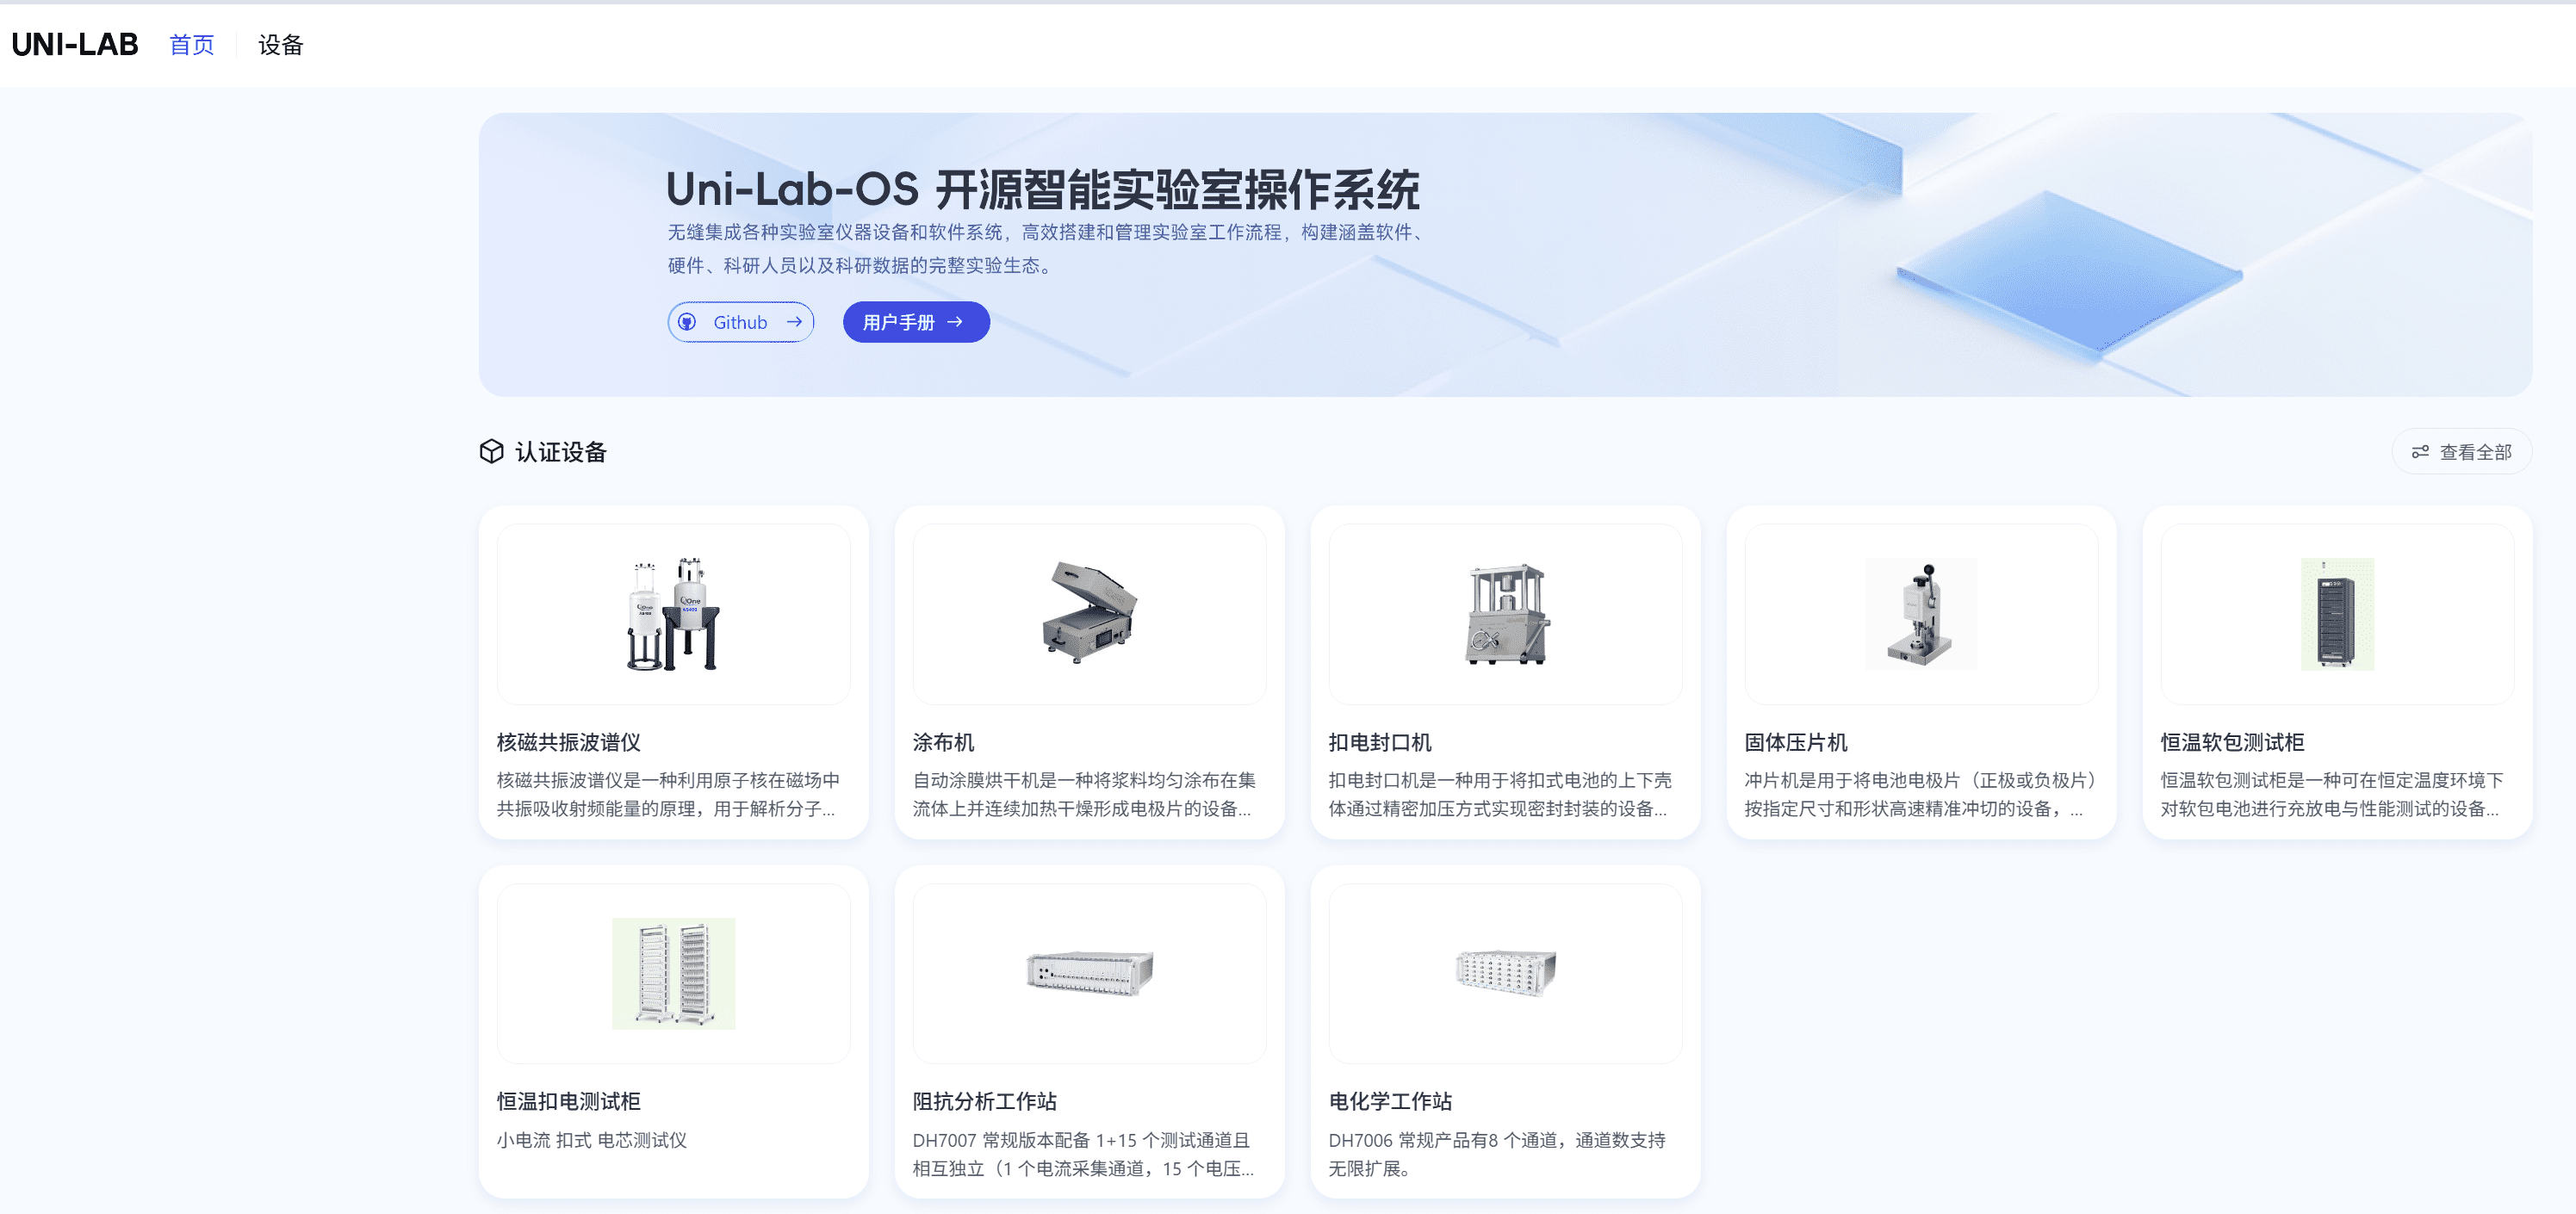Click the DH7006 description text
Viewport: 2576px width, 1214px height.
pos(1497,1154)
